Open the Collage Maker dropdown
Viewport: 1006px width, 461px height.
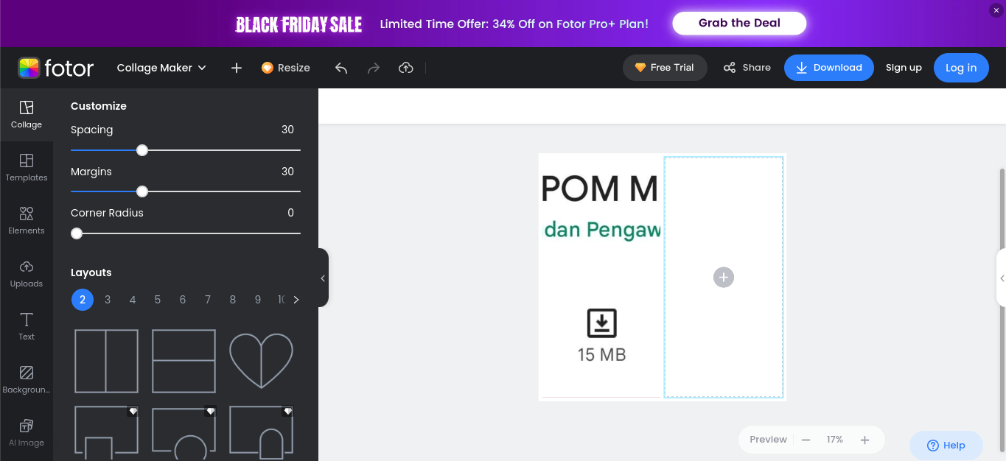pos(161,68)
